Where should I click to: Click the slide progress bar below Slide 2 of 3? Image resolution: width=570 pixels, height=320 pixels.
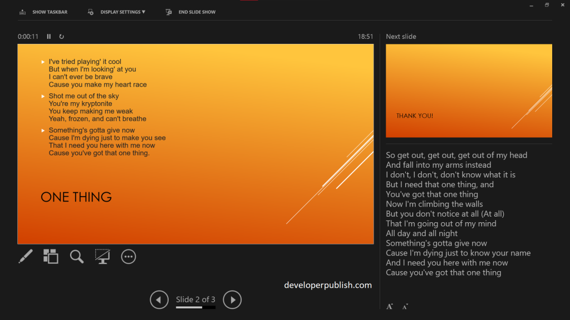coord(195,307)
